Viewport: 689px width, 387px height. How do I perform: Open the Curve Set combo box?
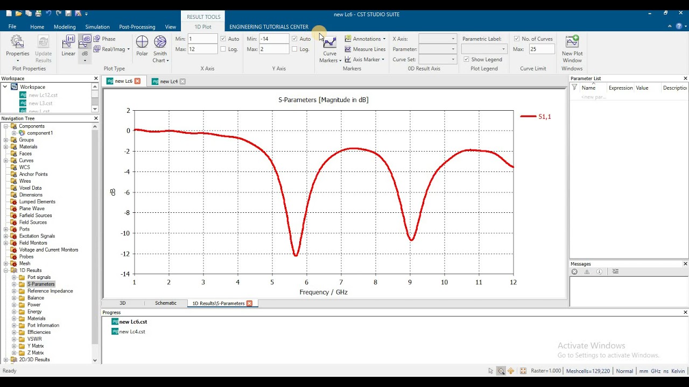[x=437, y=59]
